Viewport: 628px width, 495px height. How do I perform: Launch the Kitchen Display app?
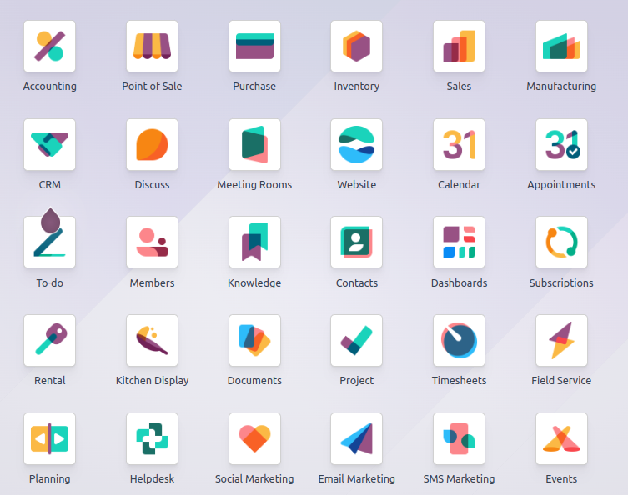[x=152, y=341]
